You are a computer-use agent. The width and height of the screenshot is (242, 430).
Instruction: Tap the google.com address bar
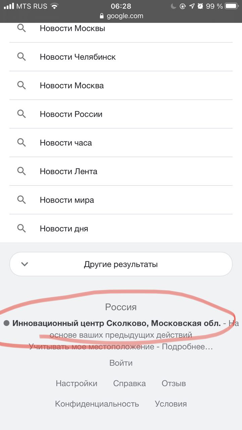(121, 16)
